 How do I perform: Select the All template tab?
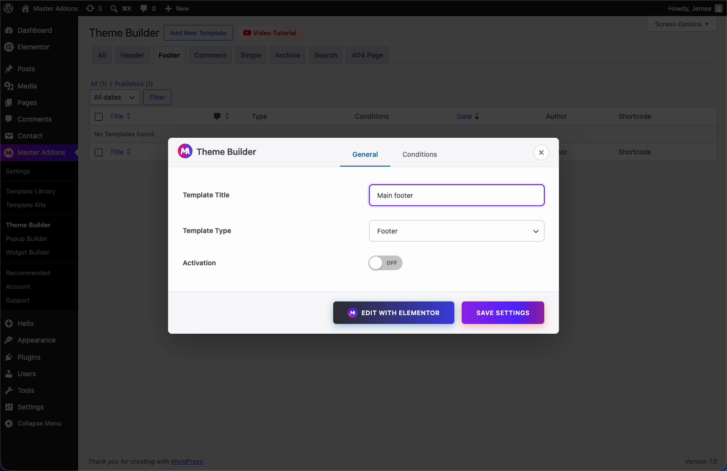(102, 55)
